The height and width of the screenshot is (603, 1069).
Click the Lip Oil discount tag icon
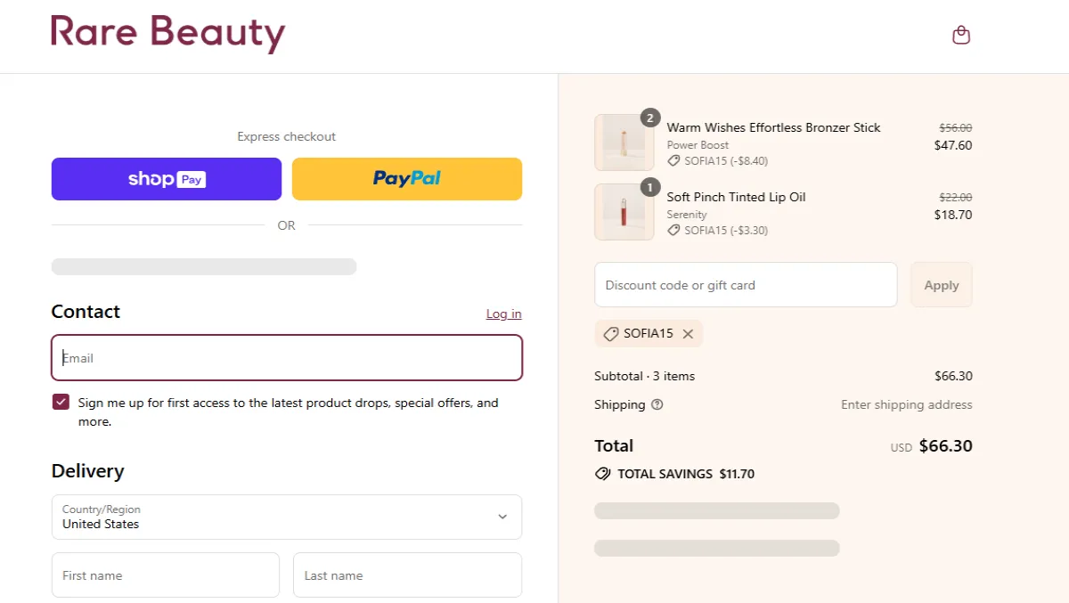[x=674, y=231]
